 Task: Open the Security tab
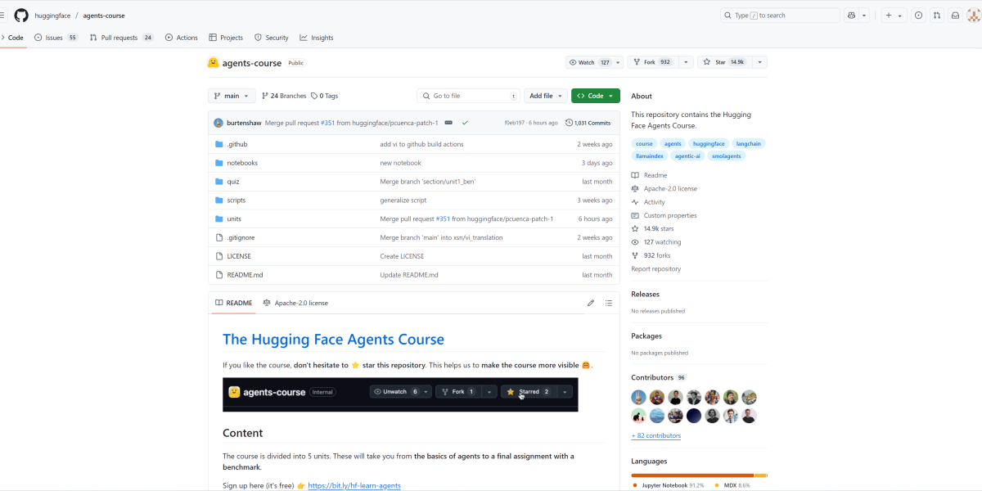tap(272, 38)
